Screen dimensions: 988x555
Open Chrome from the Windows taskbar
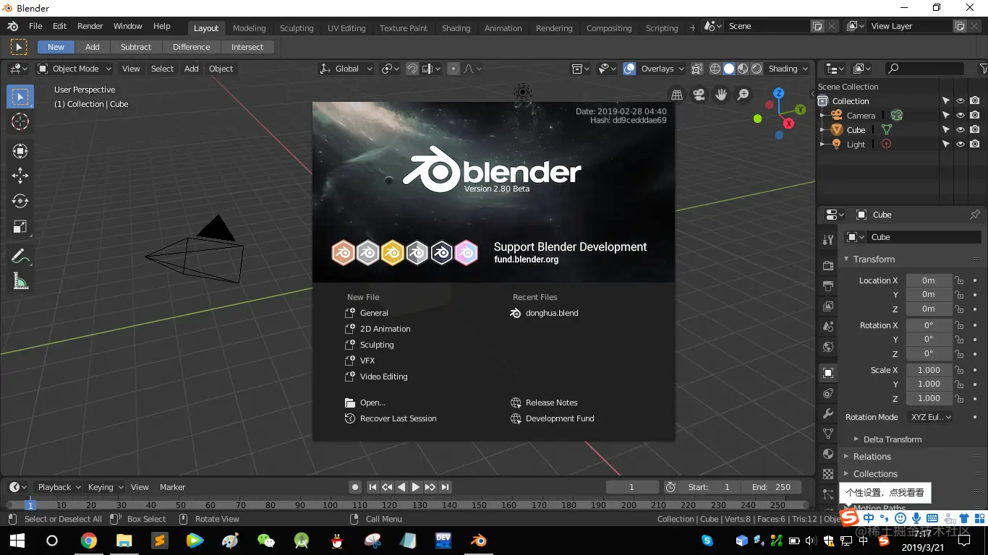[x=88, y=541]
